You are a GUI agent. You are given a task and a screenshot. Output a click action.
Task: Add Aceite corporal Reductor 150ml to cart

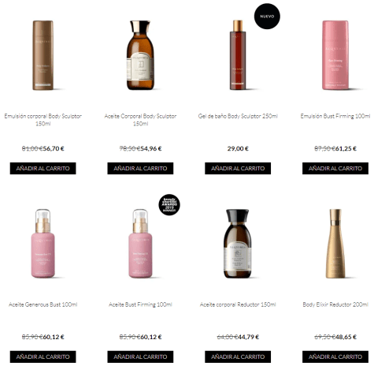click(238, 357)
